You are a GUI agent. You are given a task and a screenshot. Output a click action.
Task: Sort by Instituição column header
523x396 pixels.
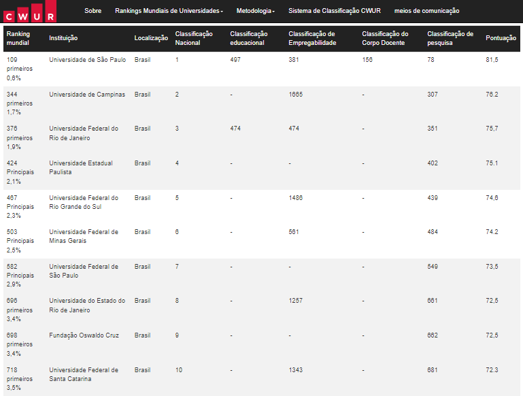point(63,38)
